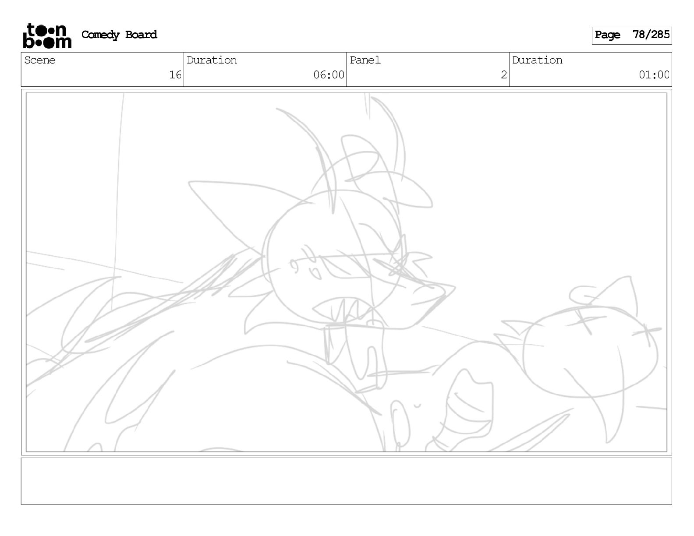Click the Scene number 16 cell
Viewport: 694px width, 536px height.
click(x=103, y=69)
